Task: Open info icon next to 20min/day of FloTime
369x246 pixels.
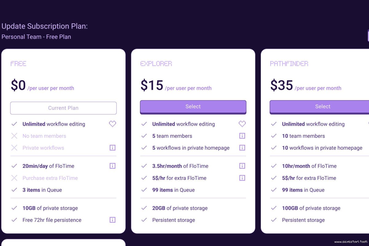Action: tap(113, 166)
